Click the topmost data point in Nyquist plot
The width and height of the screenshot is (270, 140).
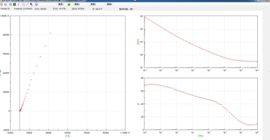click(x=50, y=33)
